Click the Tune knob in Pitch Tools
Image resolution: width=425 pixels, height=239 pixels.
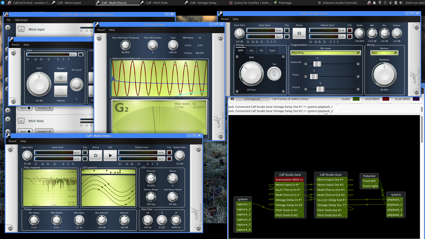tap(173, 45)
